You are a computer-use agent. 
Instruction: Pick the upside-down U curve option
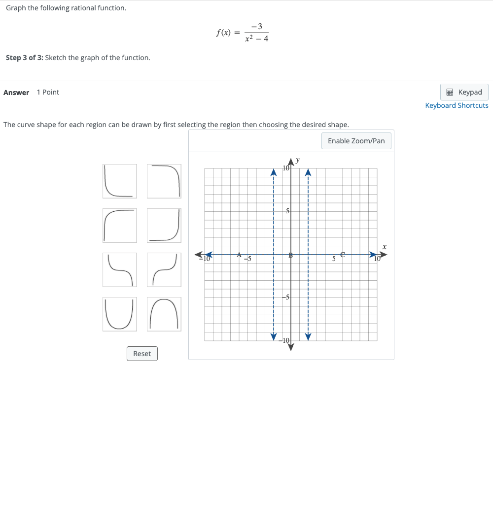(x=164, y=314)
